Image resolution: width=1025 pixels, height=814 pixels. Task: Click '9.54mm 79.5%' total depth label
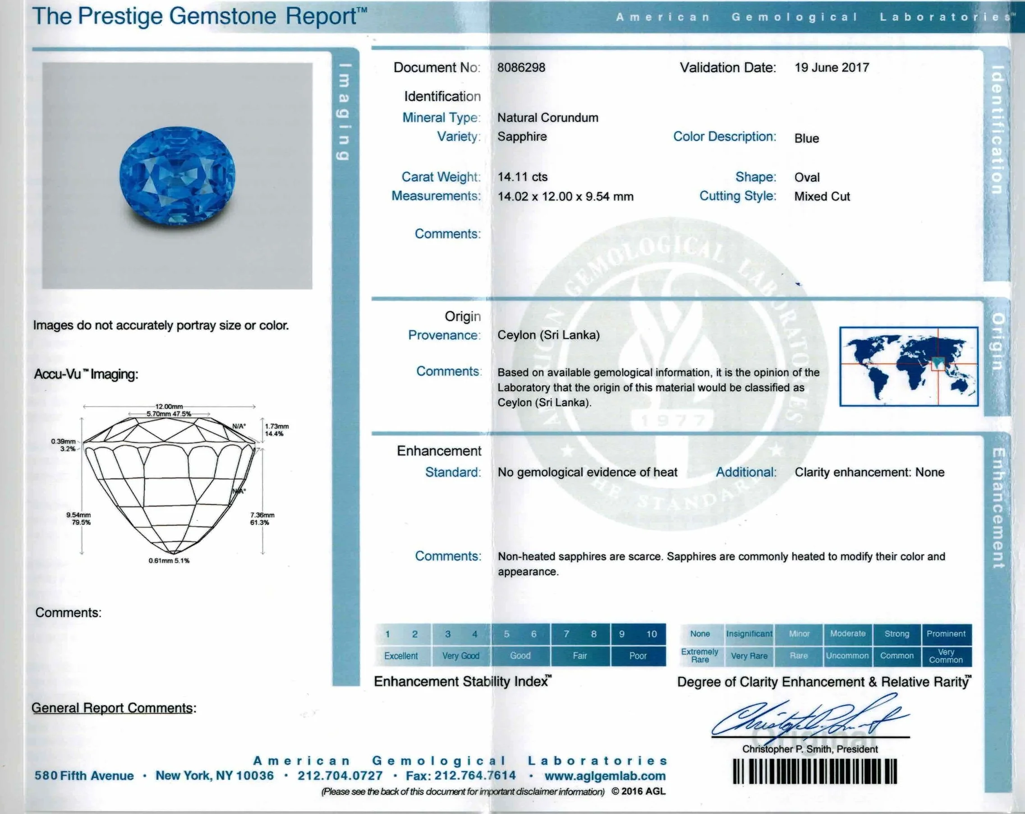(x=78, y=518)
